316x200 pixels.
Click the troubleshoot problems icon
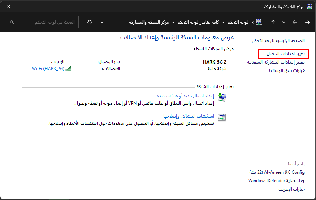(x=222, y=117)
